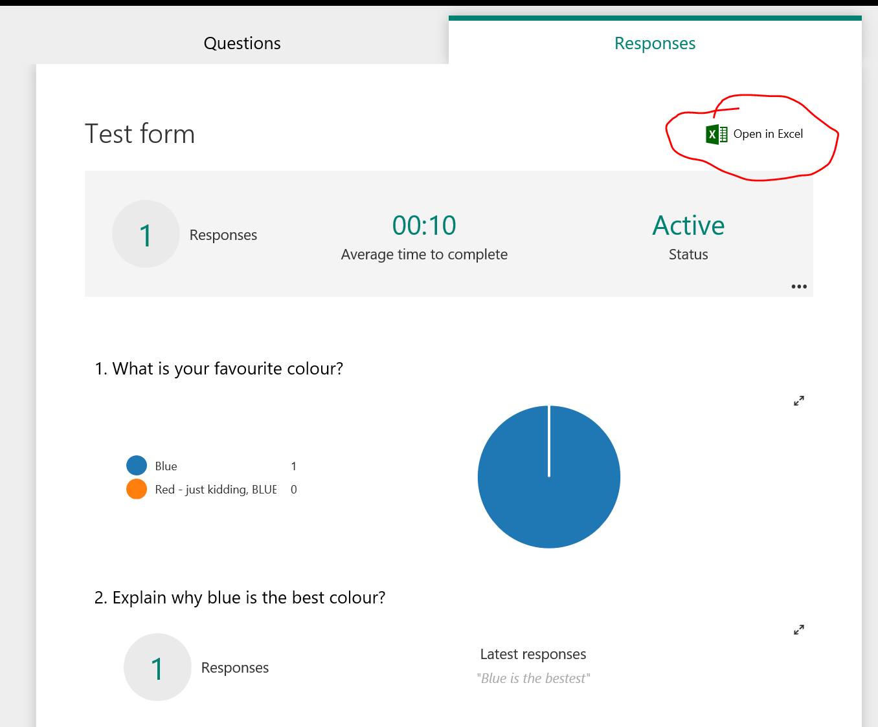The height and width of the screenshot is (727, 878).
Task: Click the orange legend colour dot
Action: click(137, 489)
